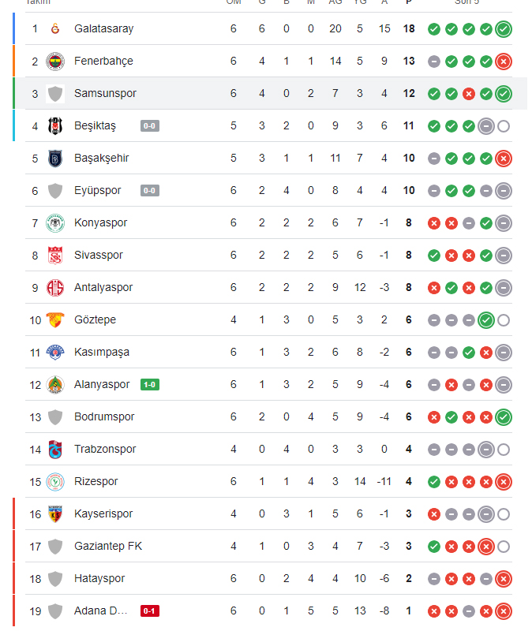Click the Göztepe team crest
This screenshot has width=532, height=631.
[55, 320]
